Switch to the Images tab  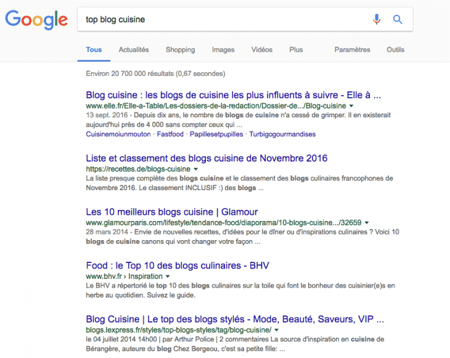[x=223, y=50]
